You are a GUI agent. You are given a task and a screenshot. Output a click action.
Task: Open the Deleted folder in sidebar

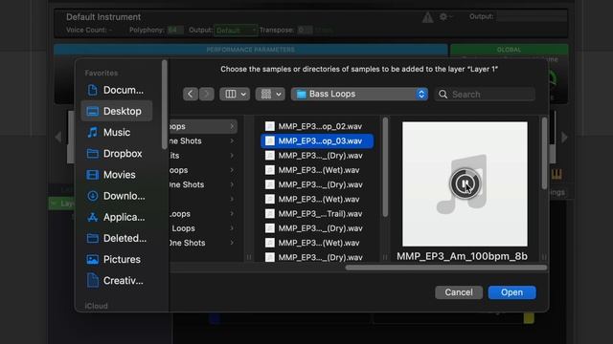coord(116,238)
